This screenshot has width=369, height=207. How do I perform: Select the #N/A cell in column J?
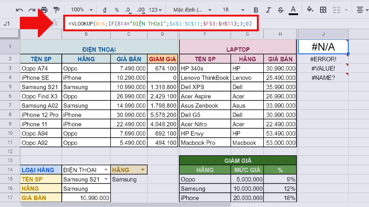pyautogui.click(x=323, y=47)
